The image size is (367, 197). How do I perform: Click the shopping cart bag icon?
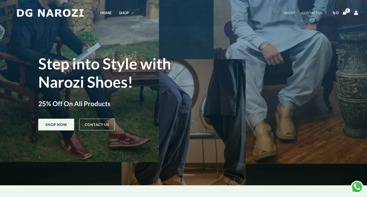point(344,13)
